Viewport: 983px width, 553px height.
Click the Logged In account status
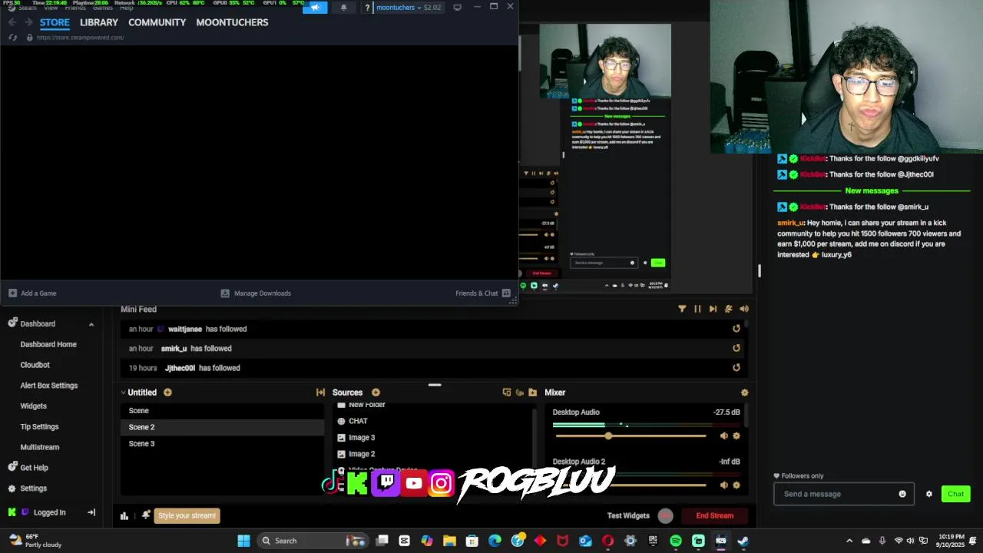[49, 512]
